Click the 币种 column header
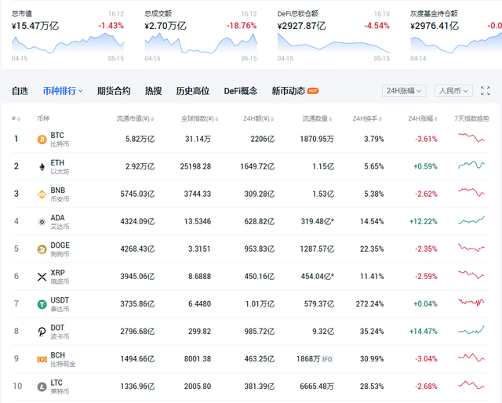Viewport: 502px width, 403px height. (x=43, y=118)
